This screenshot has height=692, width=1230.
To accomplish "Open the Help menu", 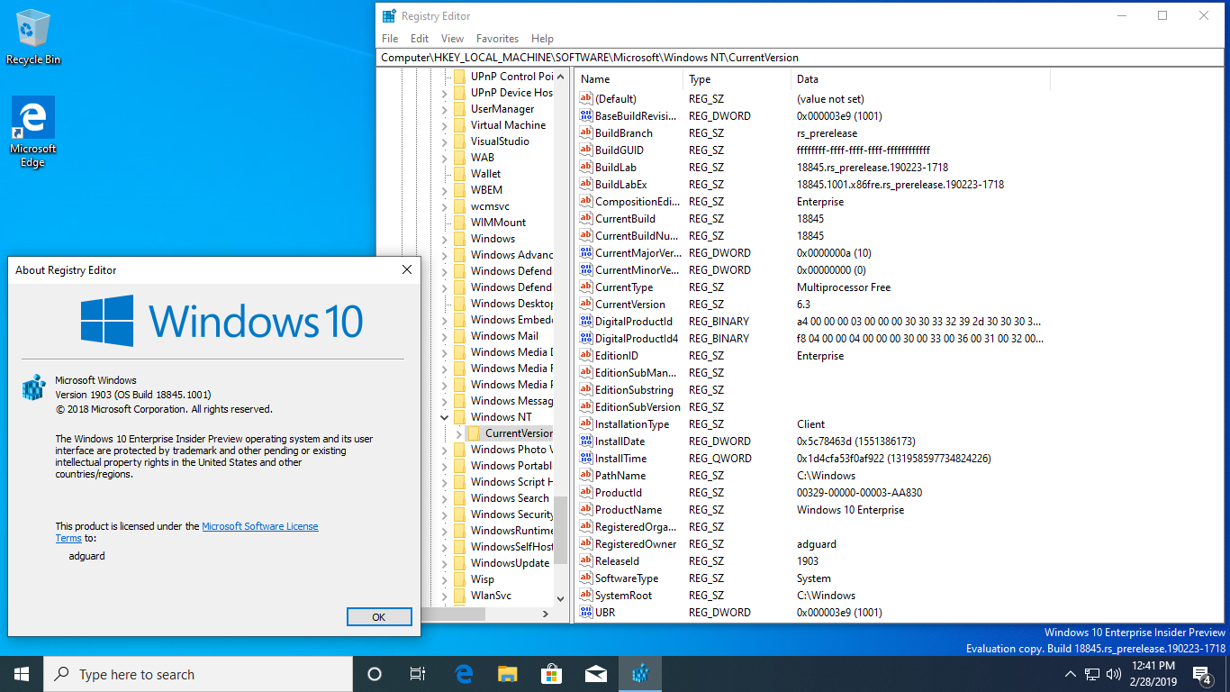I will (542, 39).
